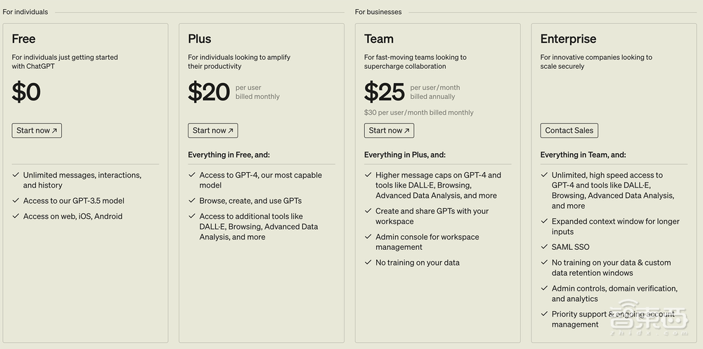Screen dimensions: 703x349
Task: Click the "For businesses" section label
Action: coord(378,12)
